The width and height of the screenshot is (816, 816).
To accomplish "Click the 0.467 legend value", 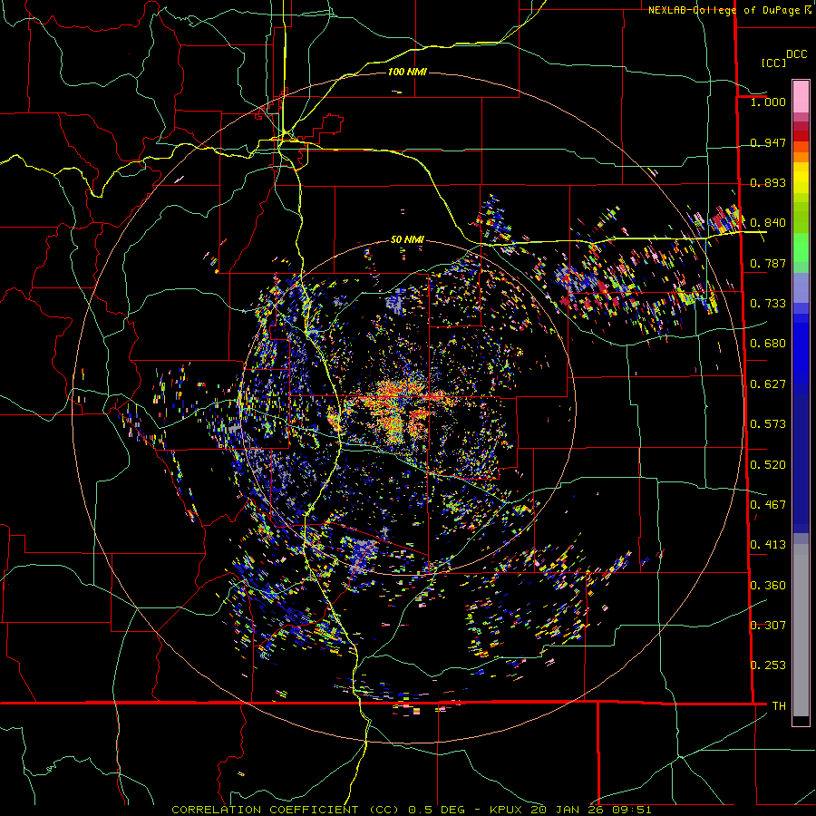I will click(768, 504).
